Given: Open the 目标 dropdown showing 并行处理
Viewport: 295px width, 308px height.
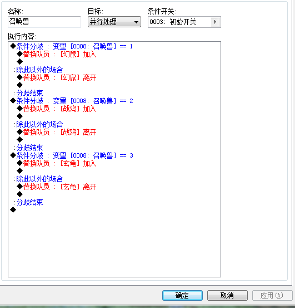Looking at the screenshot, I should point(114,22).
